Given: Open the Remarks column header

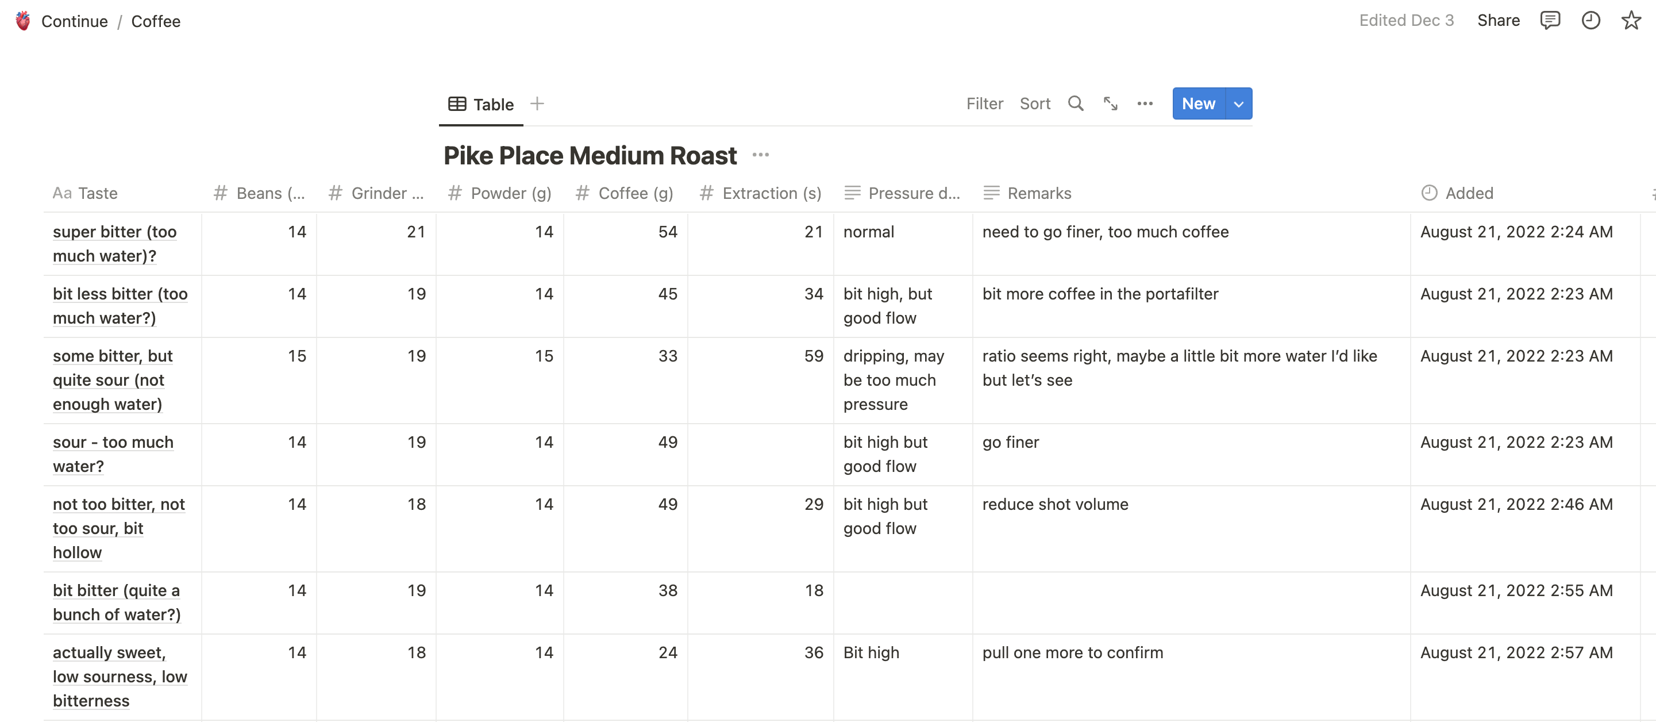Looking at the screenshot, I should click(1191, 193).
